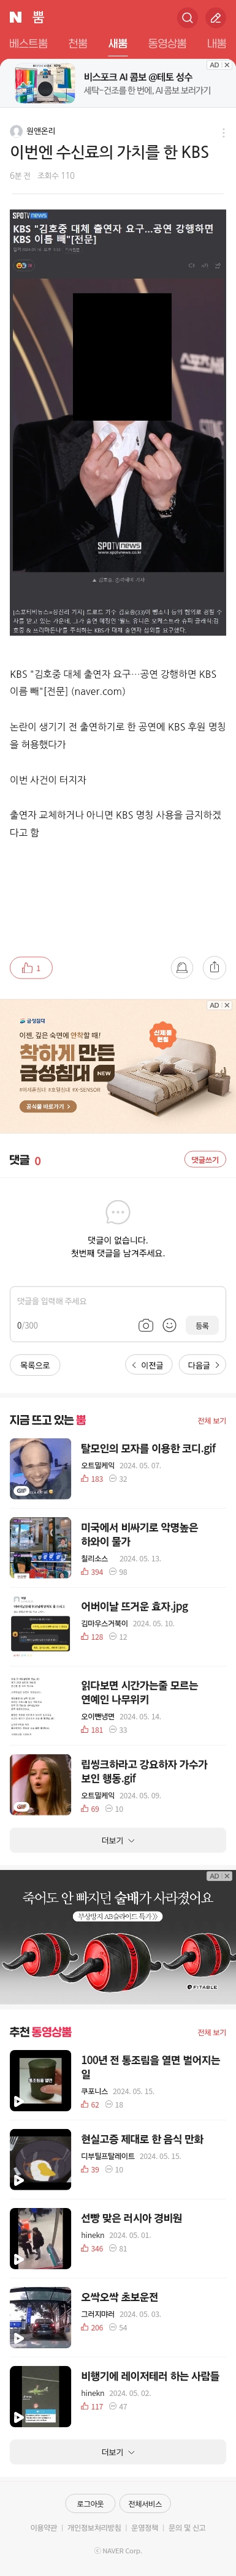Open the emoji sticker picker
This screenshot has height=2576, width=236.
(169, 1325)
